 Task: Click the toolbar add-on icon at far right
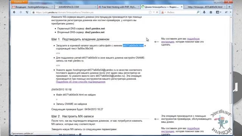click(226, 12)
